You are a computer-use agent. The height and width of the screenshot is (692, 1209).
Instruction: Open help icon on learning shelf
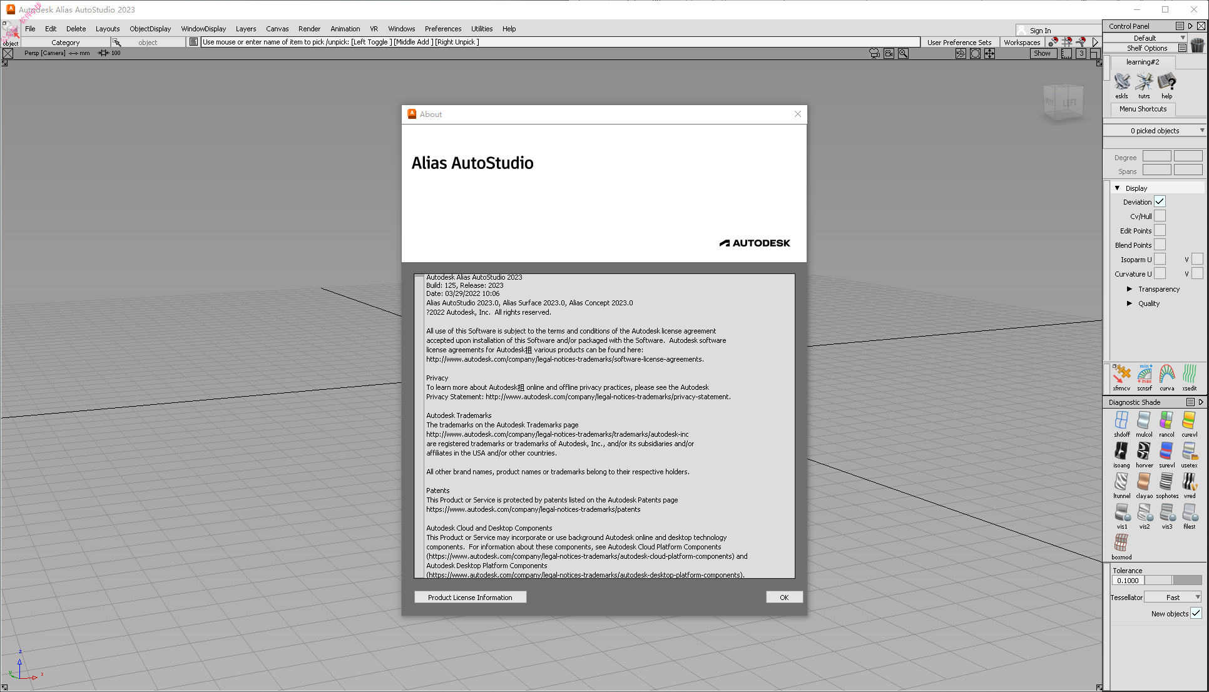click(x=1167, y=86)
